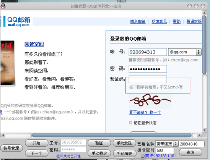Click the 帐号管理 button
Viewport: 210px width, 160px height.
[x=11, y=148]
